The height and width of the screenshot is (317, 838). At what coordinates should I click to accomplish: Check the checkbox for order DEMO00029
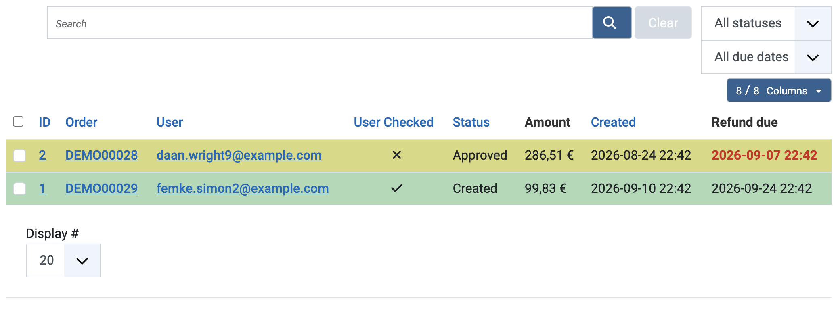(x=19, y=189)
